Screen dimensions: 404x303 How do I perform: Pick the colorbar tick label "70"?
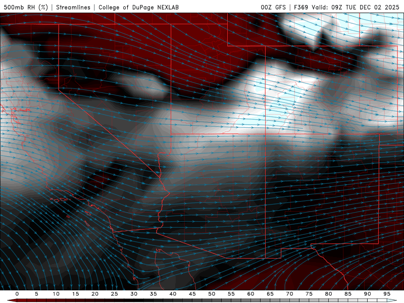(x=289, y=294)
